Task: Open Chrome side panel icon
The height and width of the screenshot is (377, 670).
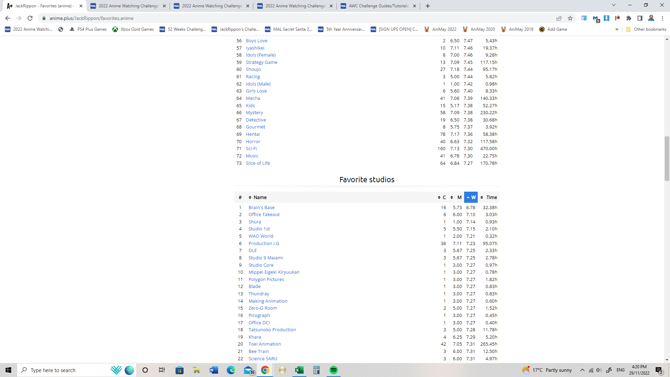Action: 640,18
